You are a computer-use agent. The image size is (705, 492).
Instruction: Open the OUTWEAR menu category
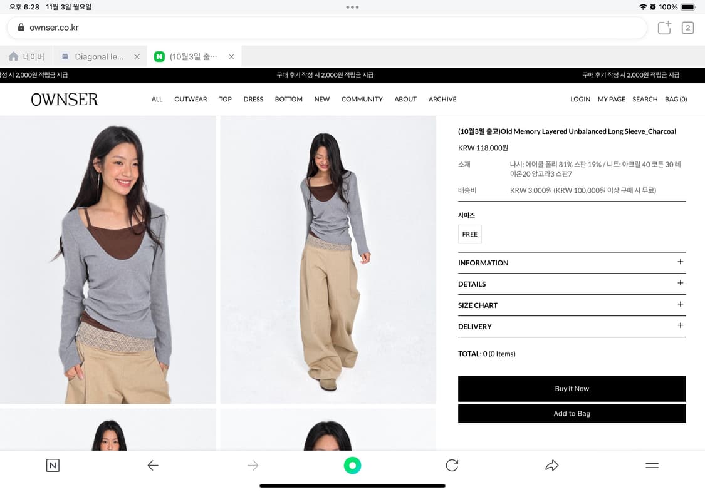click(191, 99)
